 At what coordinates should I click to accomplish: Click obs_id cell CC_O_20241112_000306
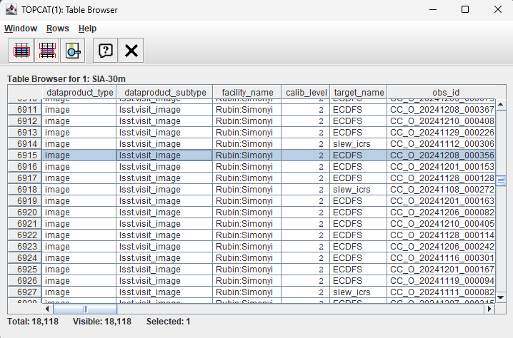[x=442, y=144]
